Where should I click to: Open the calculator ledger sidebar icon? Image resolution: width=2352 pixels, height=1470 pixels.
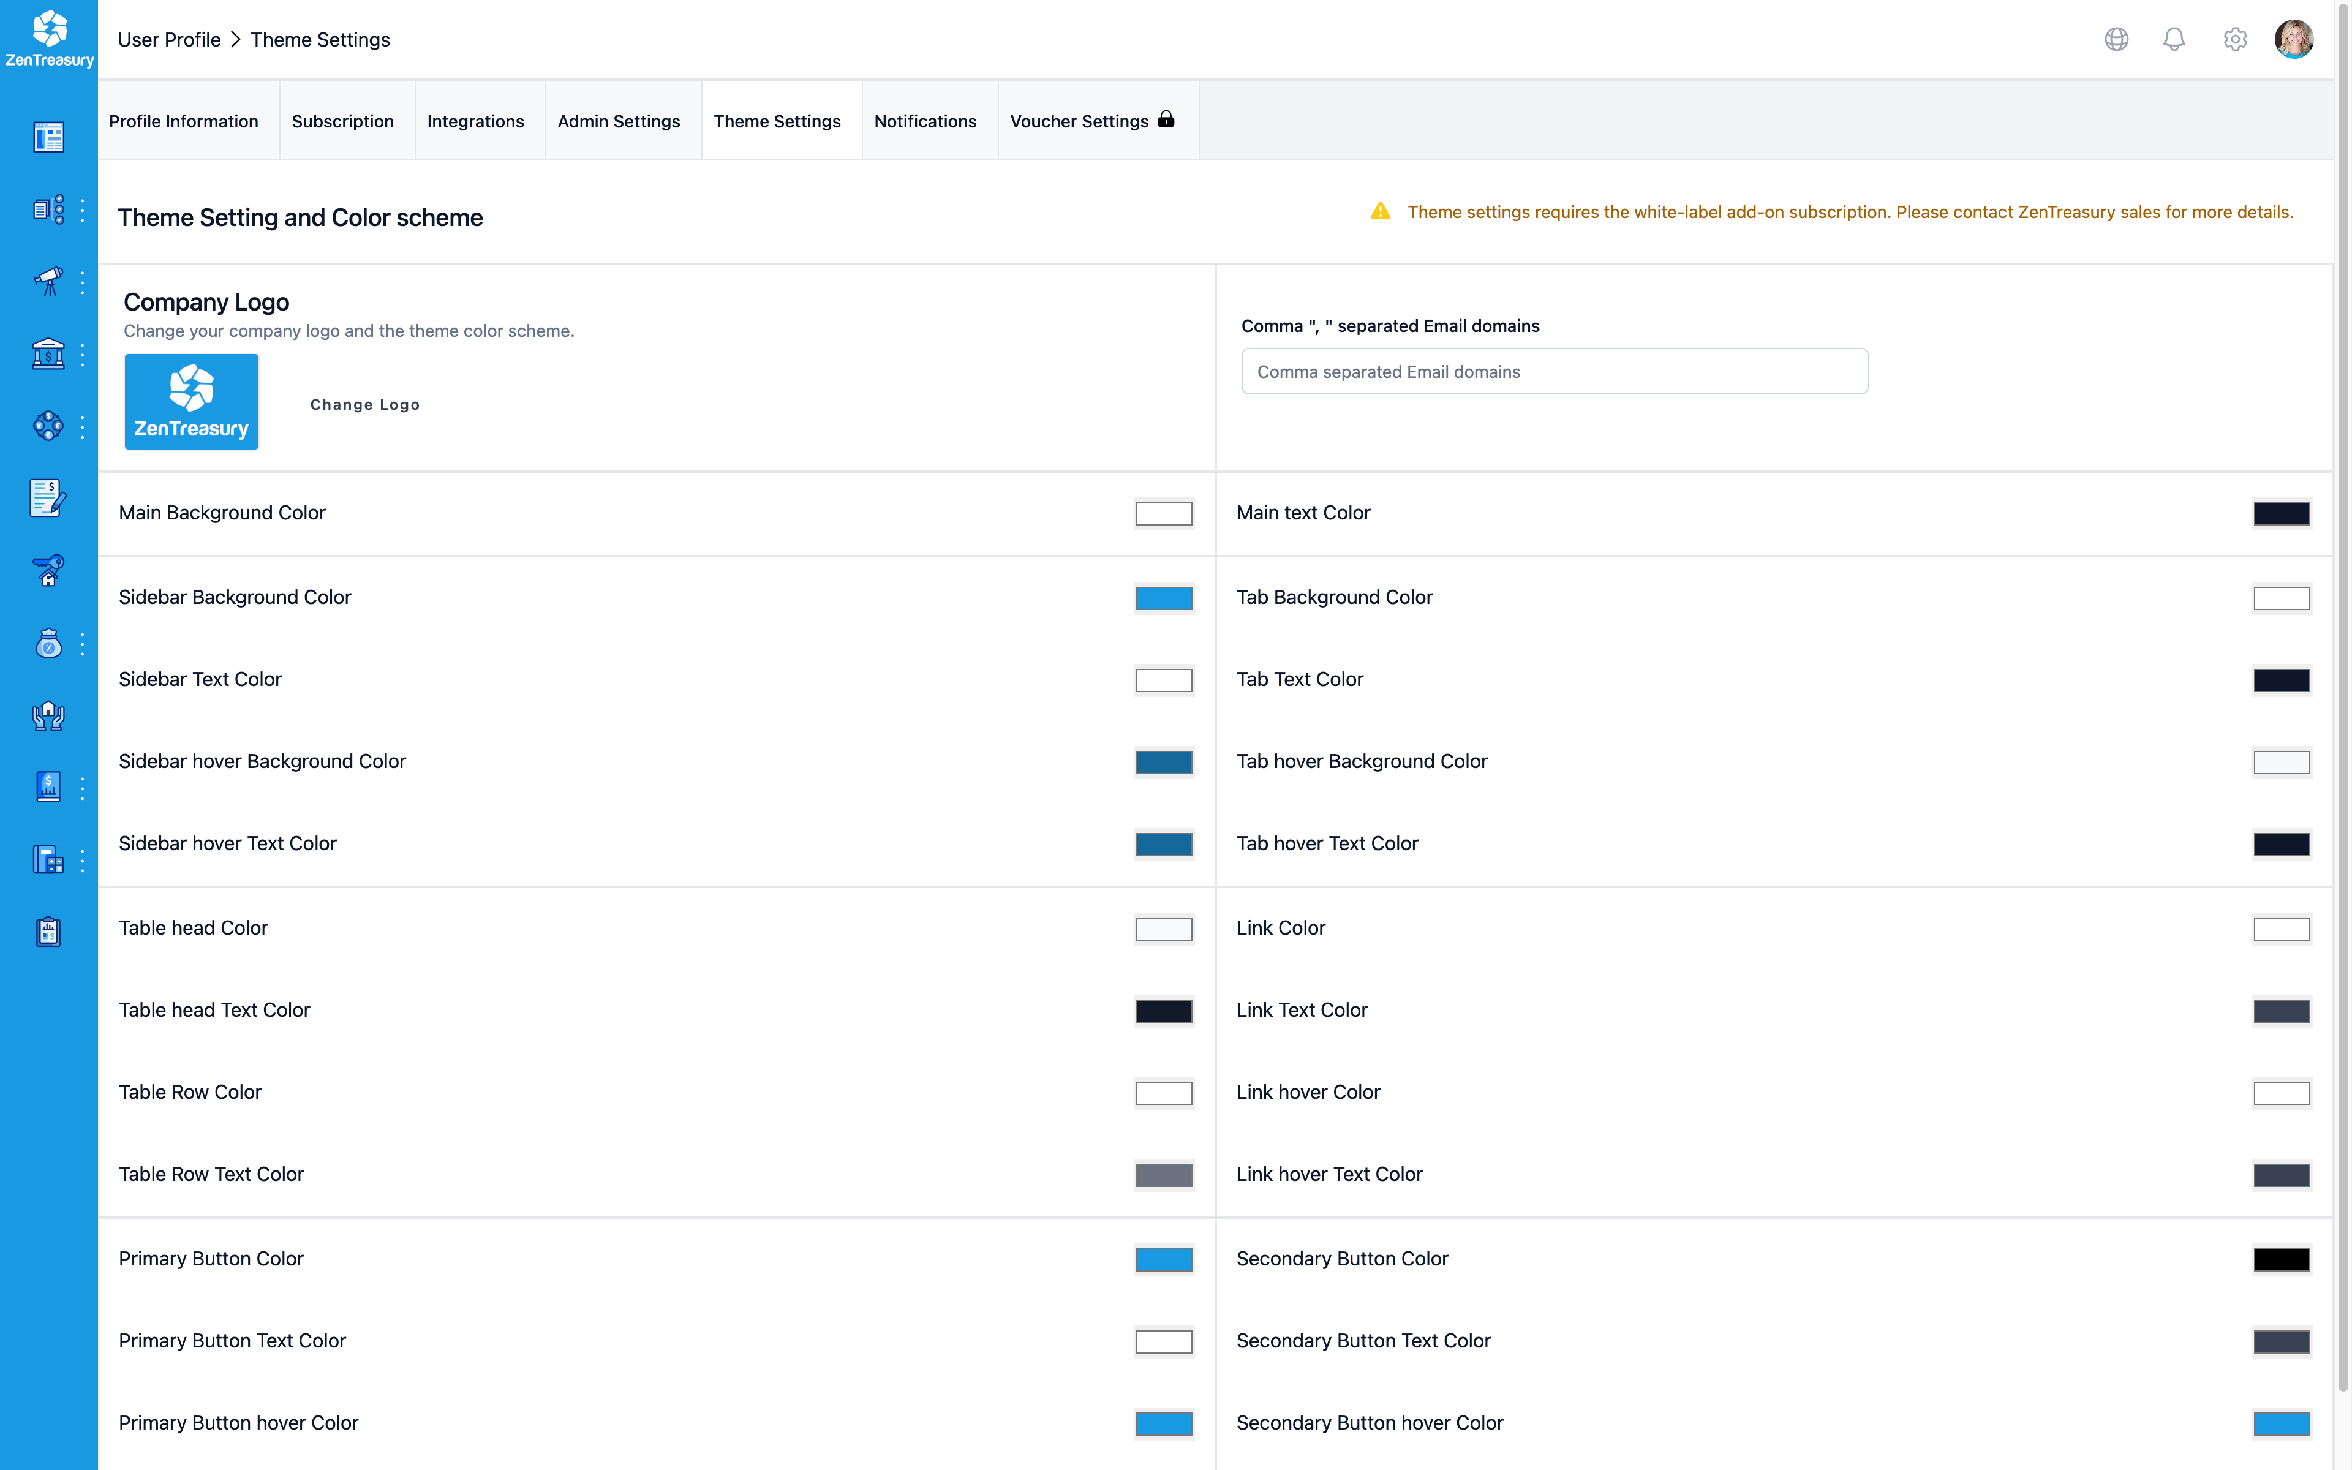(48, 859)
